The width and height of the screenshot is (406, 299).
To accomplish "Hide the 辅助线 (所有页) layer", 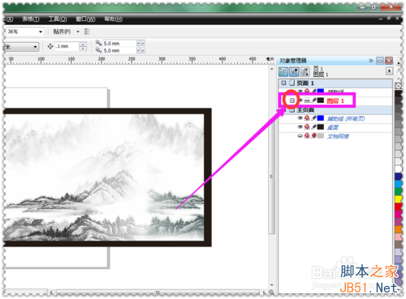I will [300, 118].
